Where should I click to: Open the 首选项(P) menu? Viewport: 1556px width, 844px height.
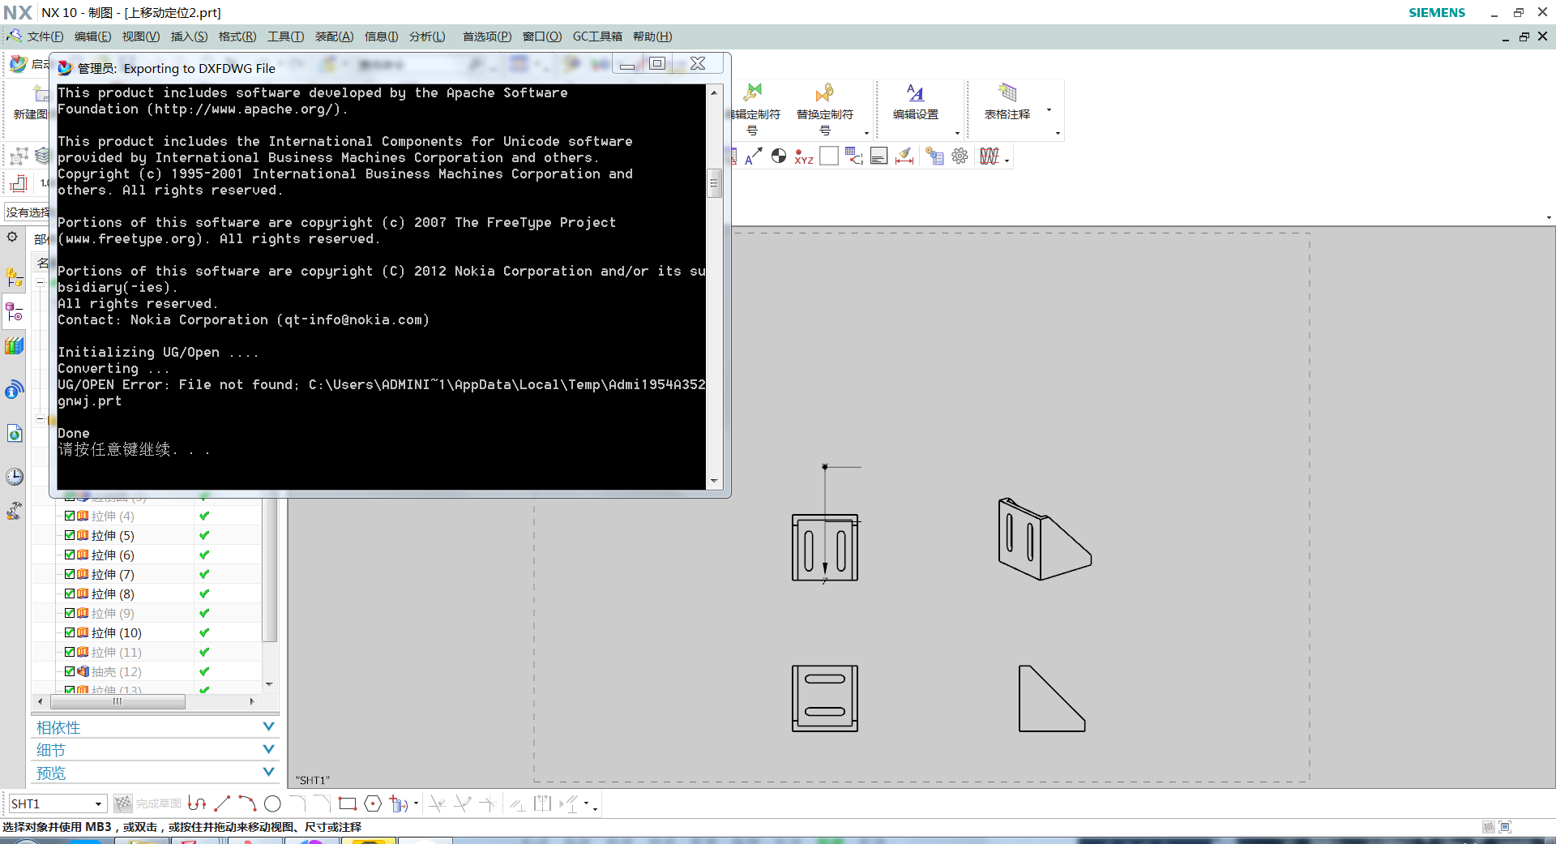tap(486, 36)
